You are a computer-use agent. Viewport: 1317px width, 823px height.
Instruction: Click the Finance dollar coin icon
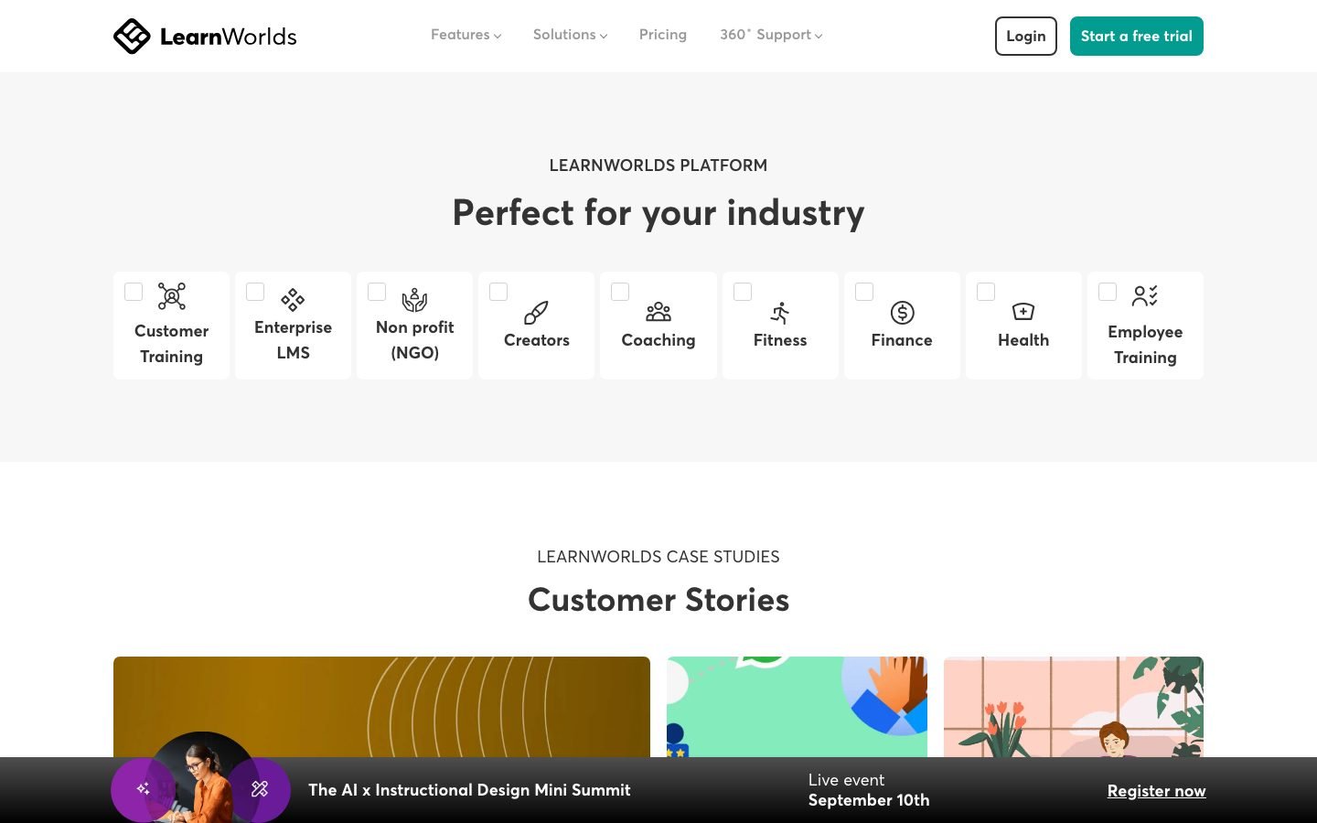(x=903, y=313)
